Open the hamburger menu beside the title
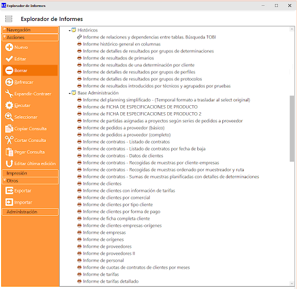 coord(9,19)
